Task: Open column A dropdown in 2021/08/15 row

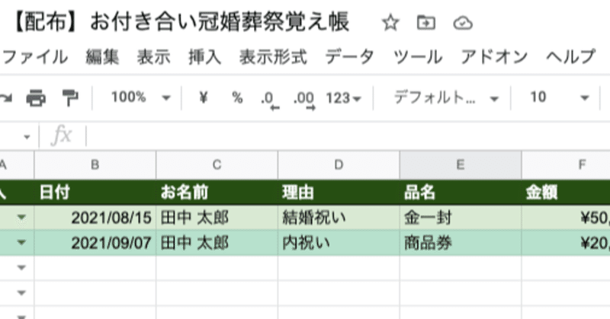Action: [x=21, y=217]
